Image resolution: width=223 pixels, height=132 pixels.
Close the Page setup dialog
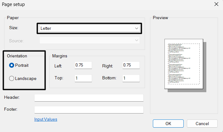216,4
